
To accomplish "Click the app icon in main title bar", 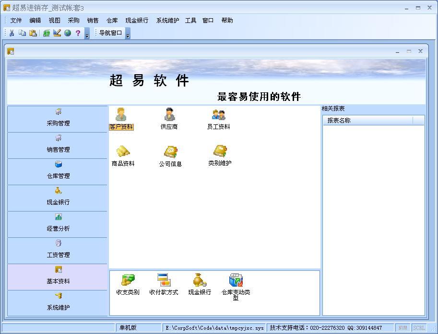I will pos(7,8).
